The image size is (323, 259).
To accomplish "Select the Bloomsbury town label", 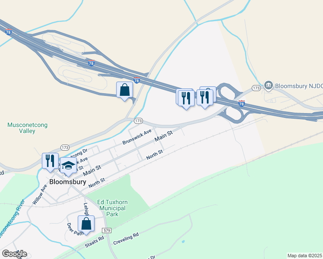I will point(68,182).
